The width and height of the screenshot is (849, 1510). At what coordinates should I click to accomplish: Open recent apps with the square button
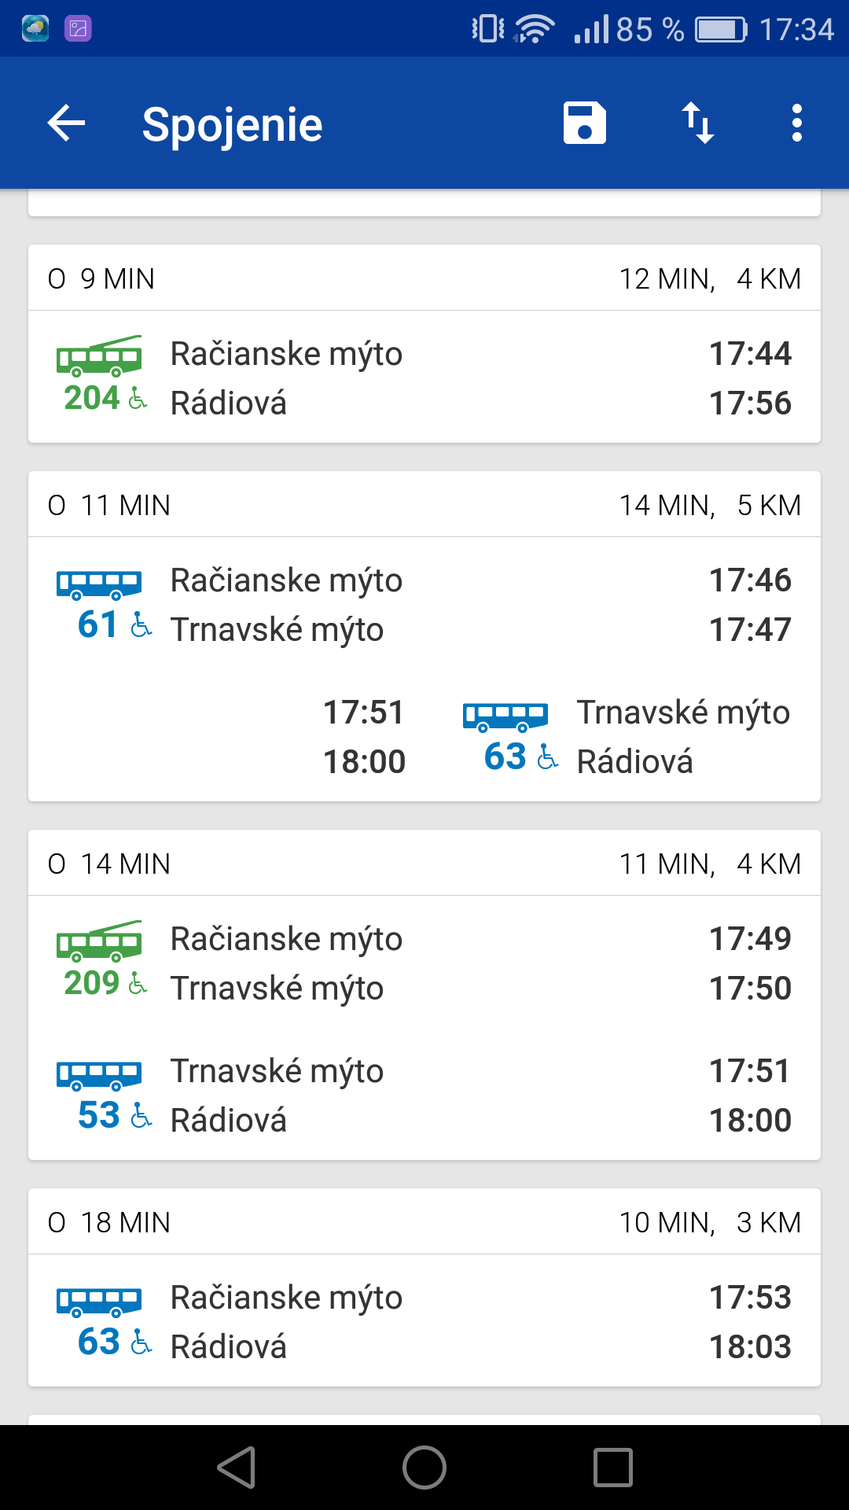(613, 1468)
